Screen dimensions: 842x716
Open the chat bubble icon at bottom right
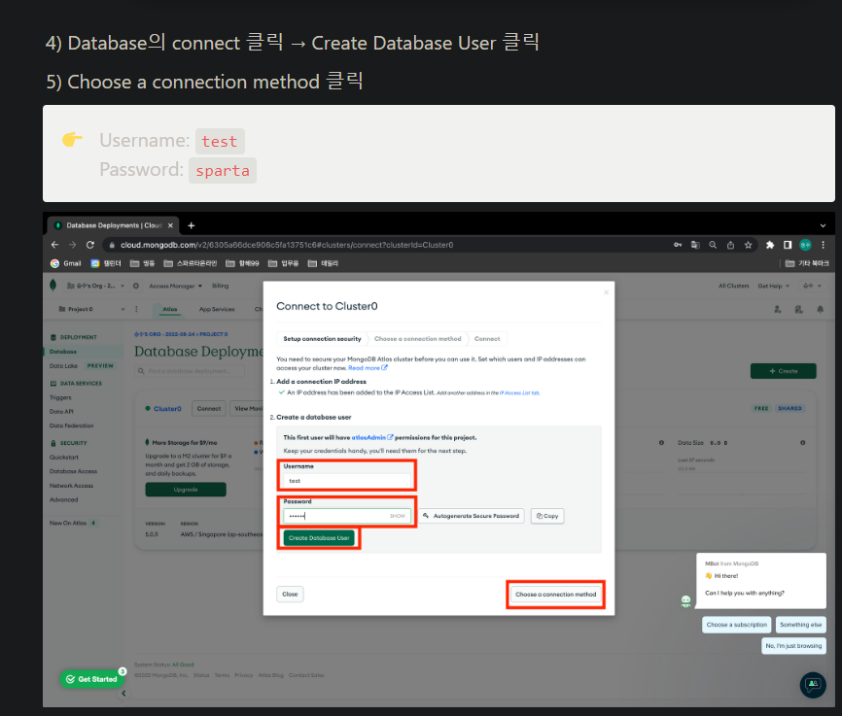coord(813,685)
